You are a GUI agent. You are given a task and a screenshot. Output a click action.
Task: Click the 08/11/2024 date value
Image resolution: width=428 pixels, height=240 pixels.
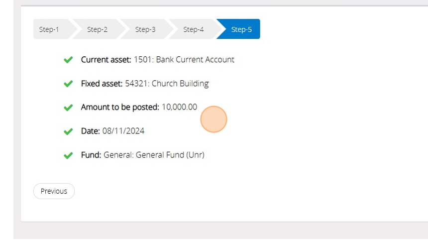pyautogui.click(x=123, y=131)
